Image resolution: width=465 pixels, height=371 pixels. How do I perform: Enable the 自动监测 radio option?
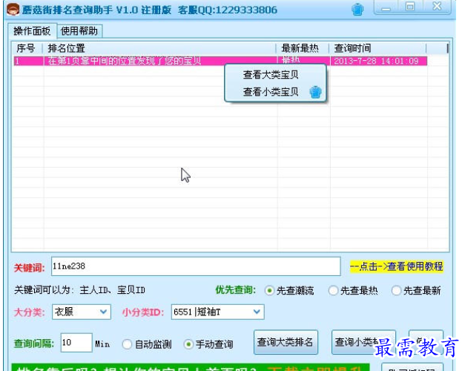coord(147,344)
